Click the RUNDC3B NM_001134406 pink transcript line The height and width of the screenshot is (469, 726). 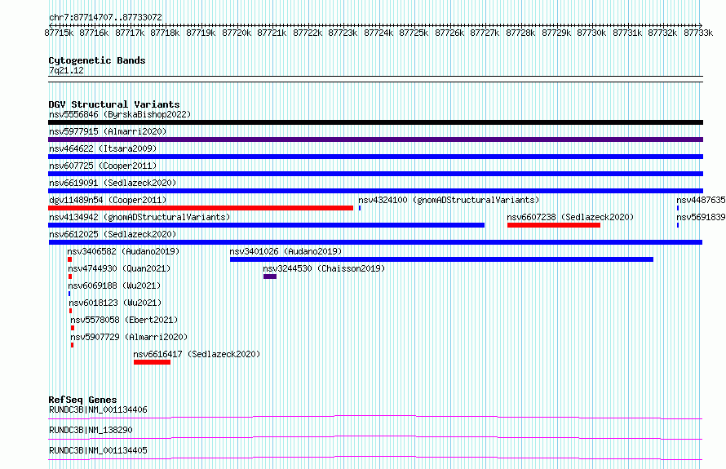[375, 417]
